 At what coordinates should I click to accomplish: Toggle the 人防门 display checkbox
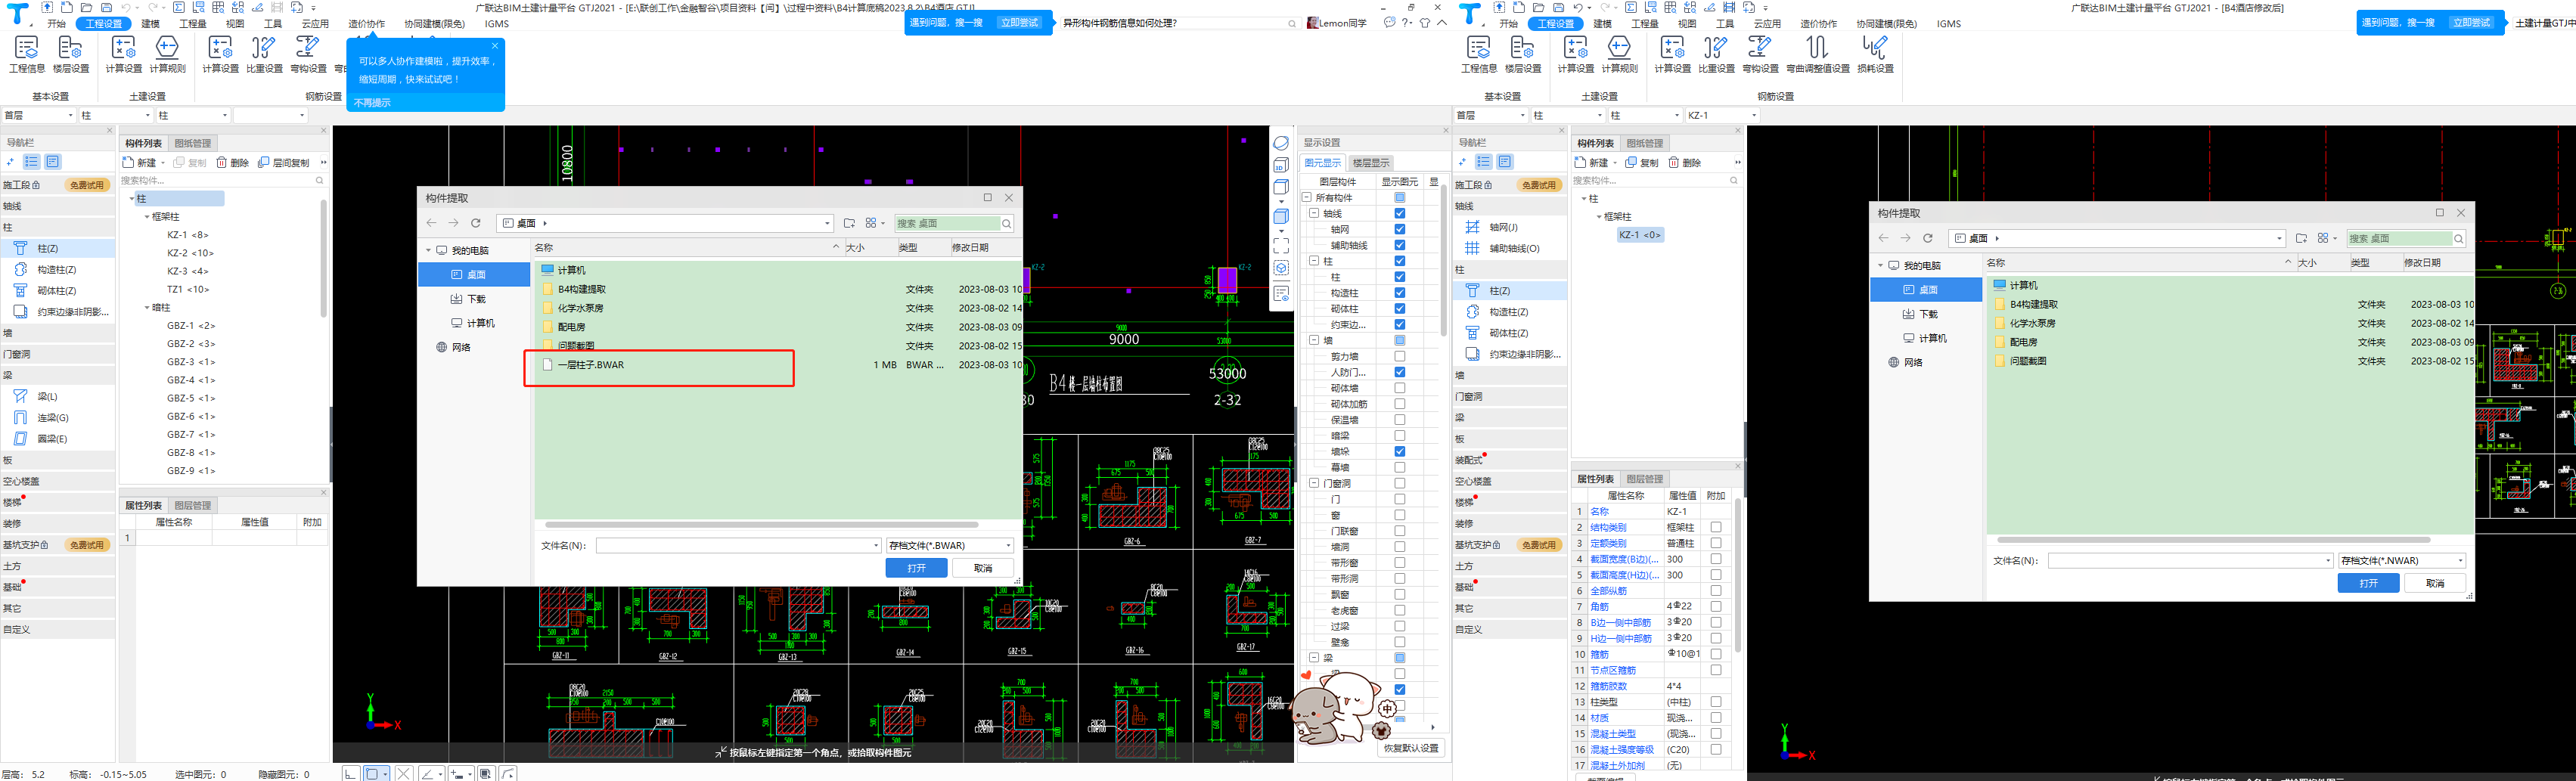pyautogui.click(x=1400, y=372)
